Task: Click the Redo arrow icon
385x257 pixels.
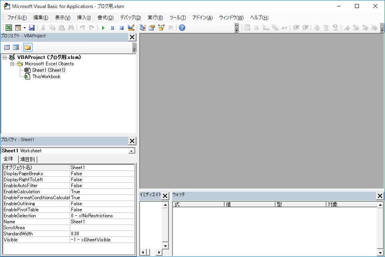Action: pyautogui.click(x=91, y=28)
